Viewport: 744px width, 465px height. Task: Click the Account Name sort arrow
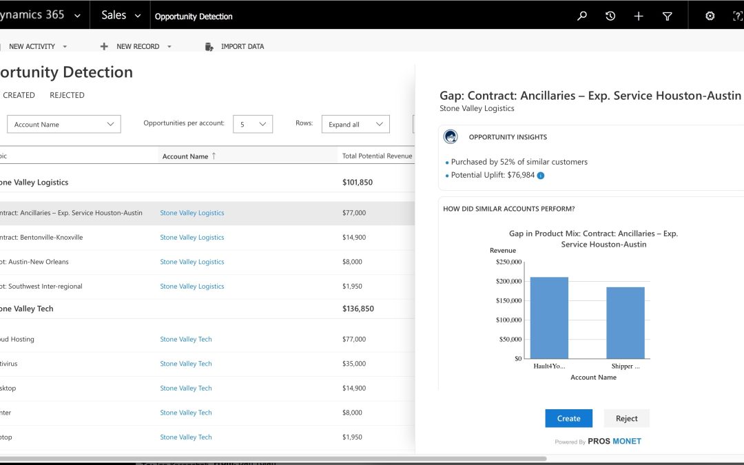214,156
